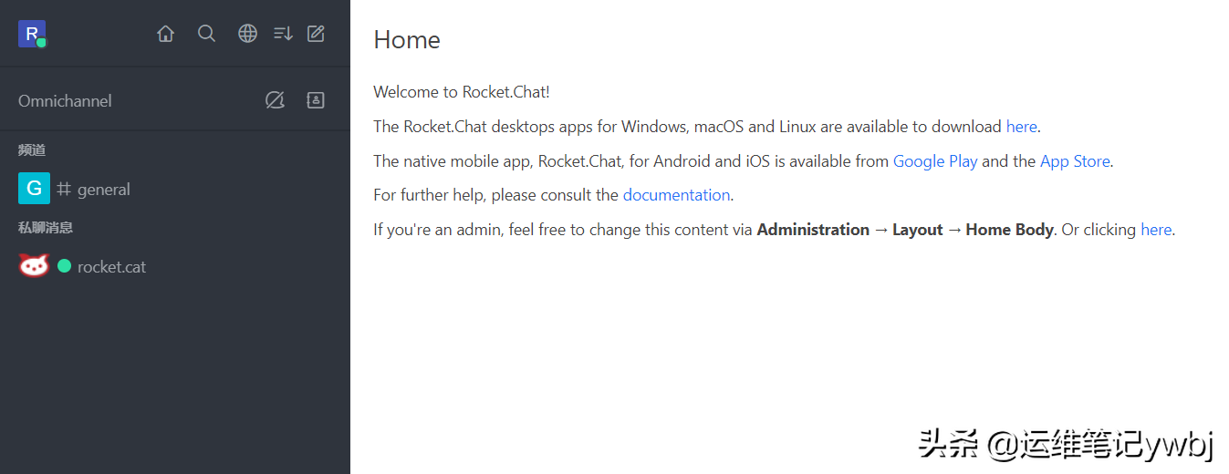
Task: Click the create new pencil icon
Action: click(316, 34)
